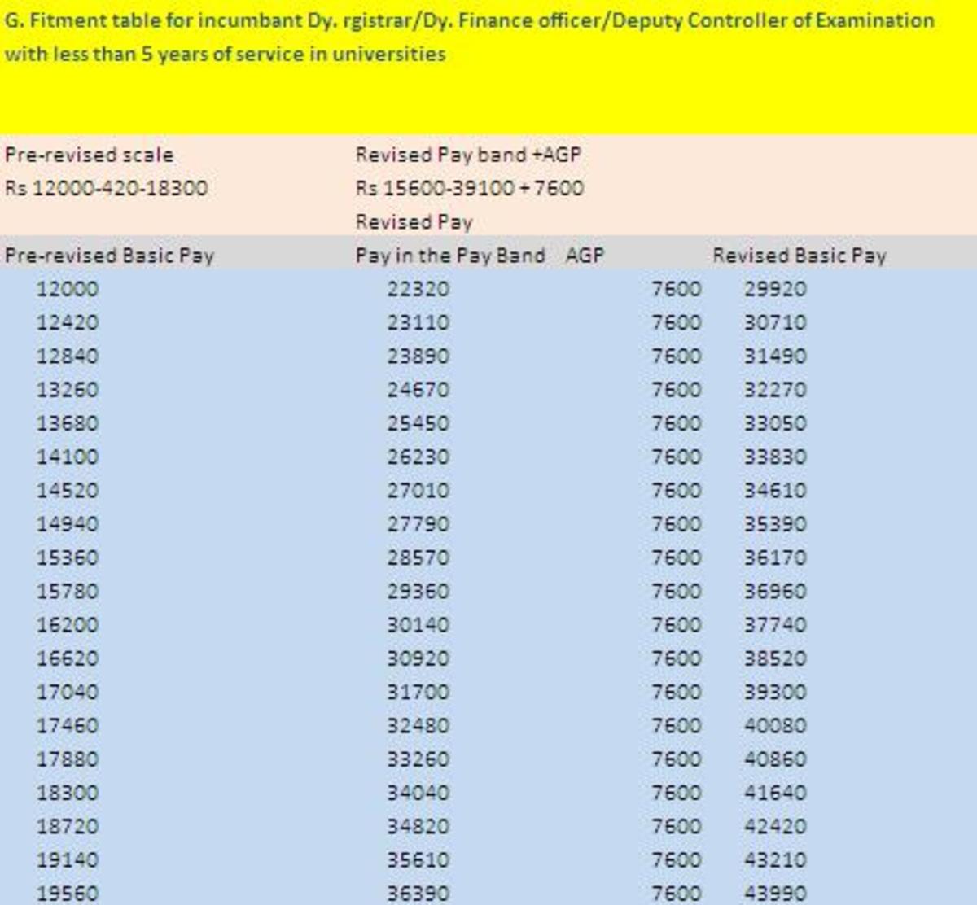
Task: Select the 16620 basic pay cell
Action: (x=67, y=658)
